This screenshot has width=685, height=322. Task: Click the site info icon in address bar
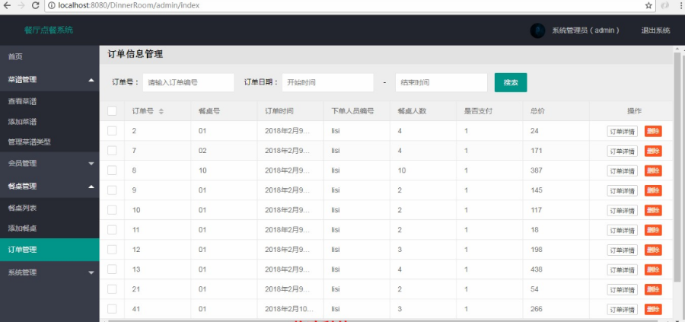coord(52,5)
